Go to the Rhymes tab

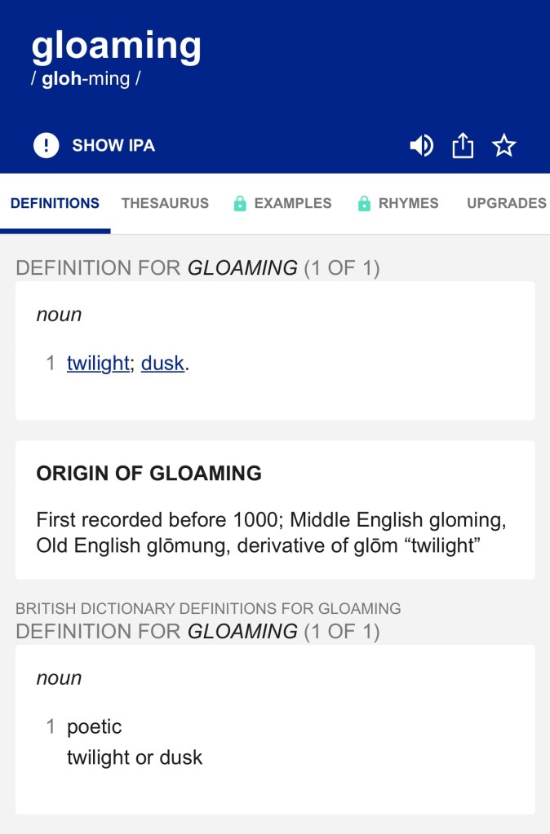pyautogui.click(x=408, y=204)
